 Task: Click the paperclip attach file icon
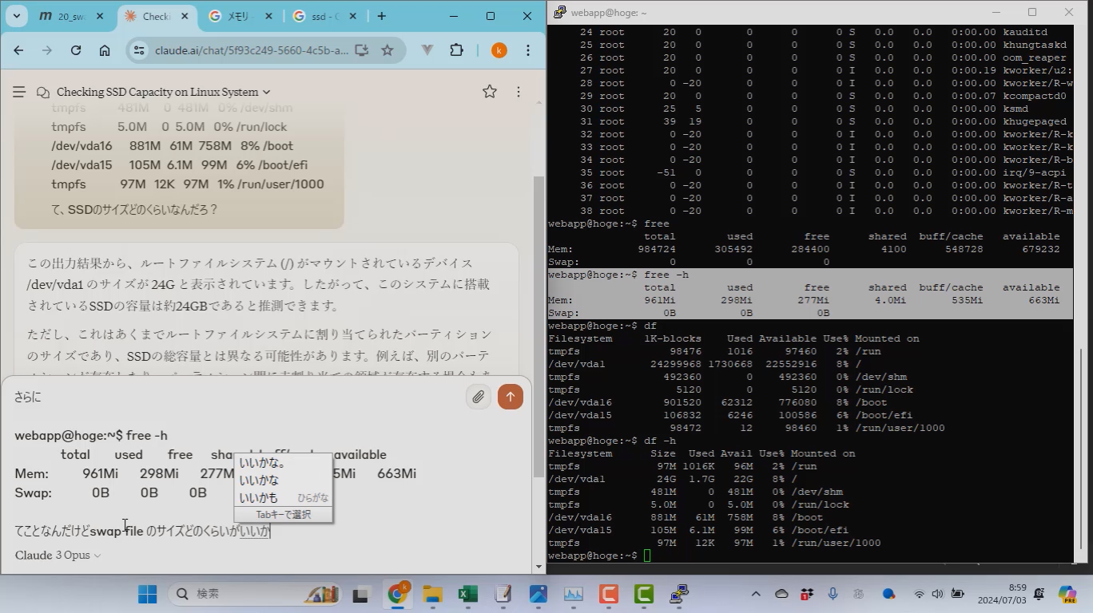click(x=478, y=397)
